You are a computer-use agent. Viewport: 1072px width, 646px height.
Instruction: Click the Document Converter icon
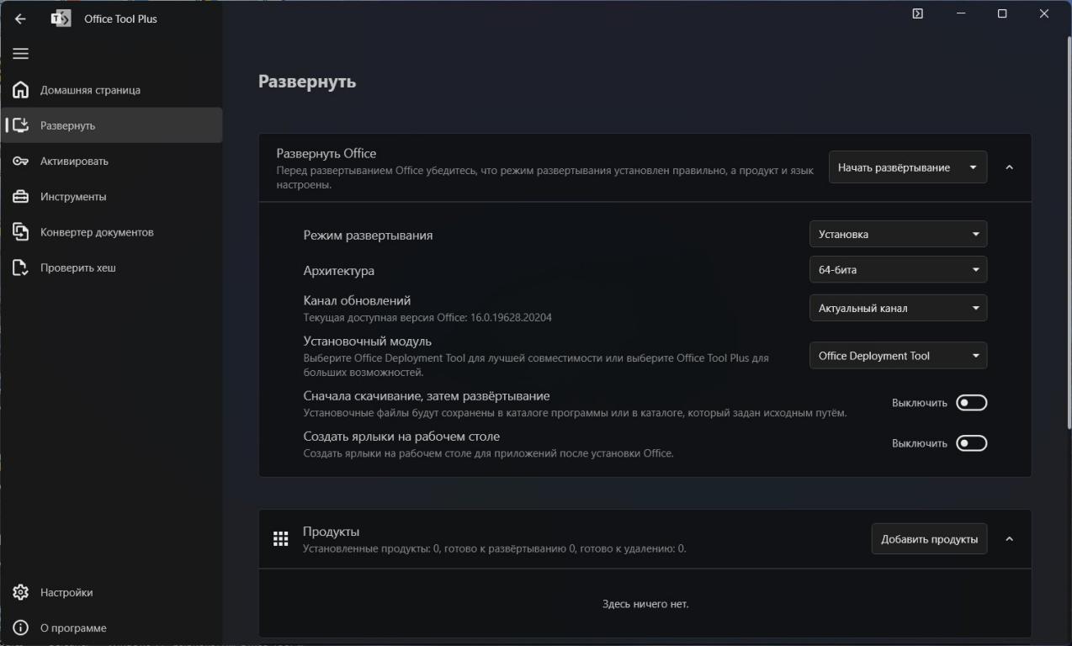coord(20,232)
